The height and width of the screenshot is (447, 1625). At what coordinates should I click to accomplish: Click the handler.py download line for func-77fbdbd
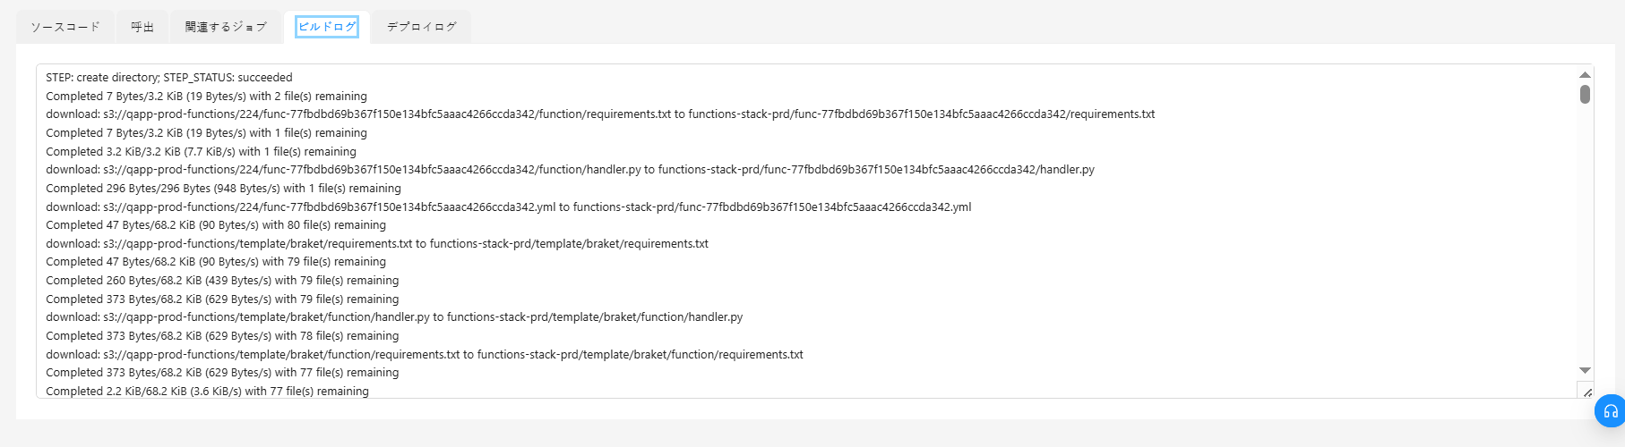tap(570, 170)
